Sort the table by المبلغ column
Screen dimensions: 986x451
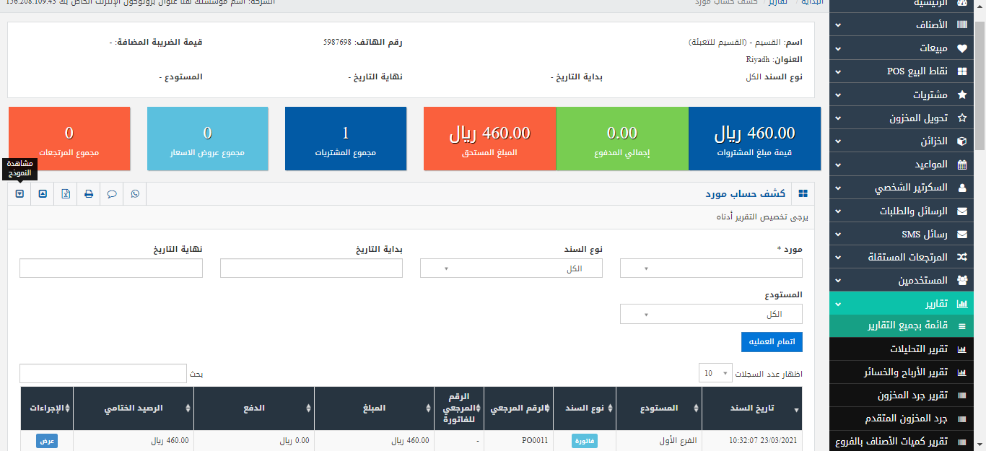tap(373, 408)
